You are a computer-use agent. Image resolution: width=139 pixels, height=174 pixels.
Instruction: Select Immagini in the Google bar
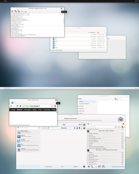point(27,110)
